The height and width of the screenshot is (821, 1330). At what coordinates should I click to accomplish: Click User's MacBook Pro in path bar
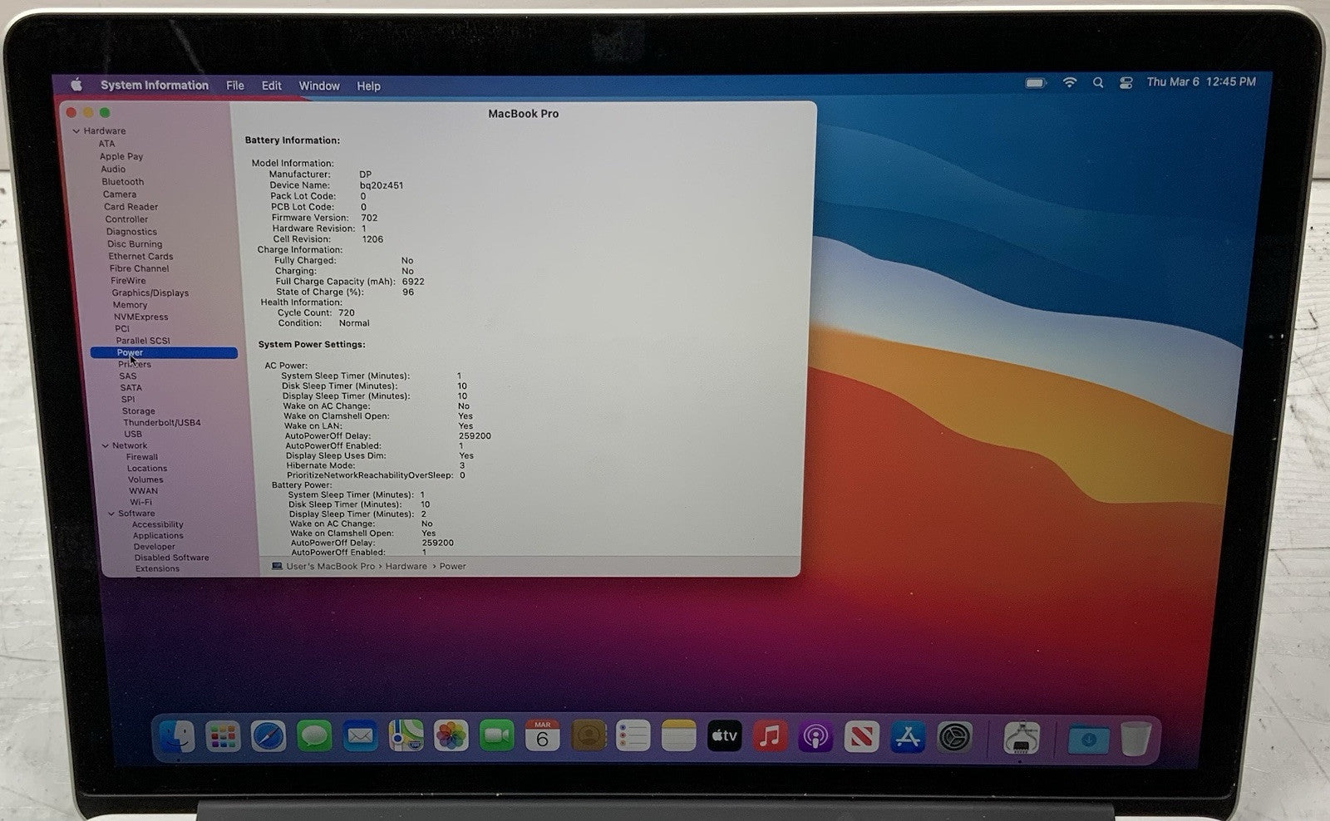[x=331, y=566]
